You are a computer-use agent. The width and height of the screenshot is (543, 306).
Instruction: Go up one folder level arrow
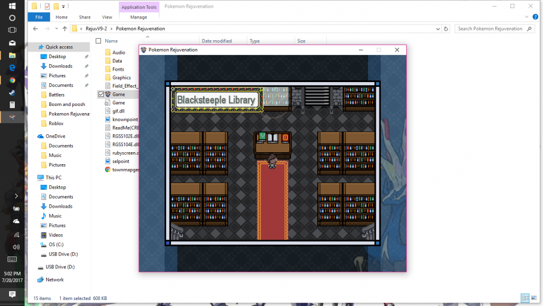65,29
